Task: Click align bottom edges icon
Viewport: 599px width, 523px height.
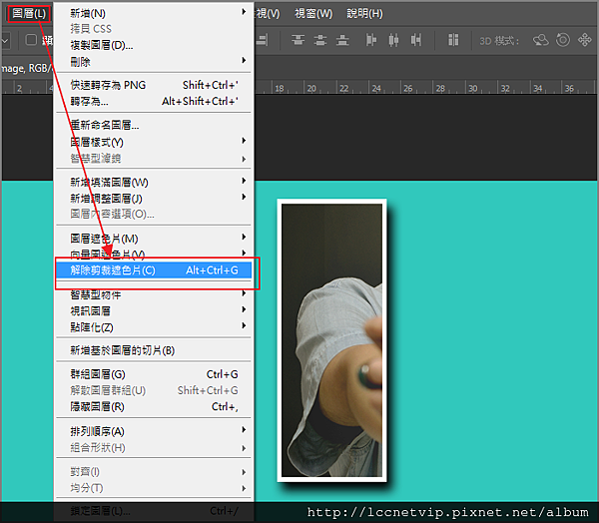Action: [x=342, y=40]
